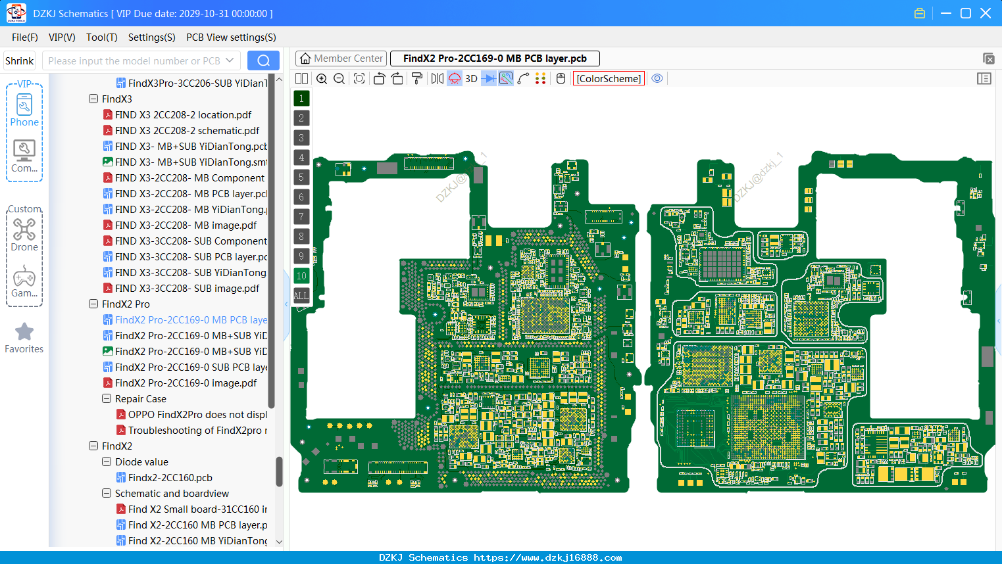
Task: Toggle the 3D view mode
Action: point(471,79)
